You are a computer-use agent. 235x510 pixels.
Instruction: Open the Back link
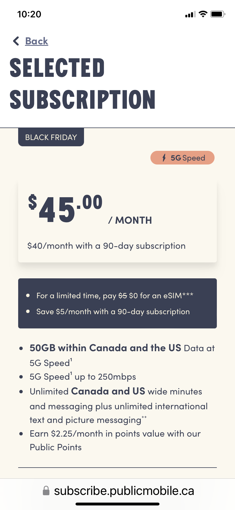pyautogui.click(x=36, y=41)
